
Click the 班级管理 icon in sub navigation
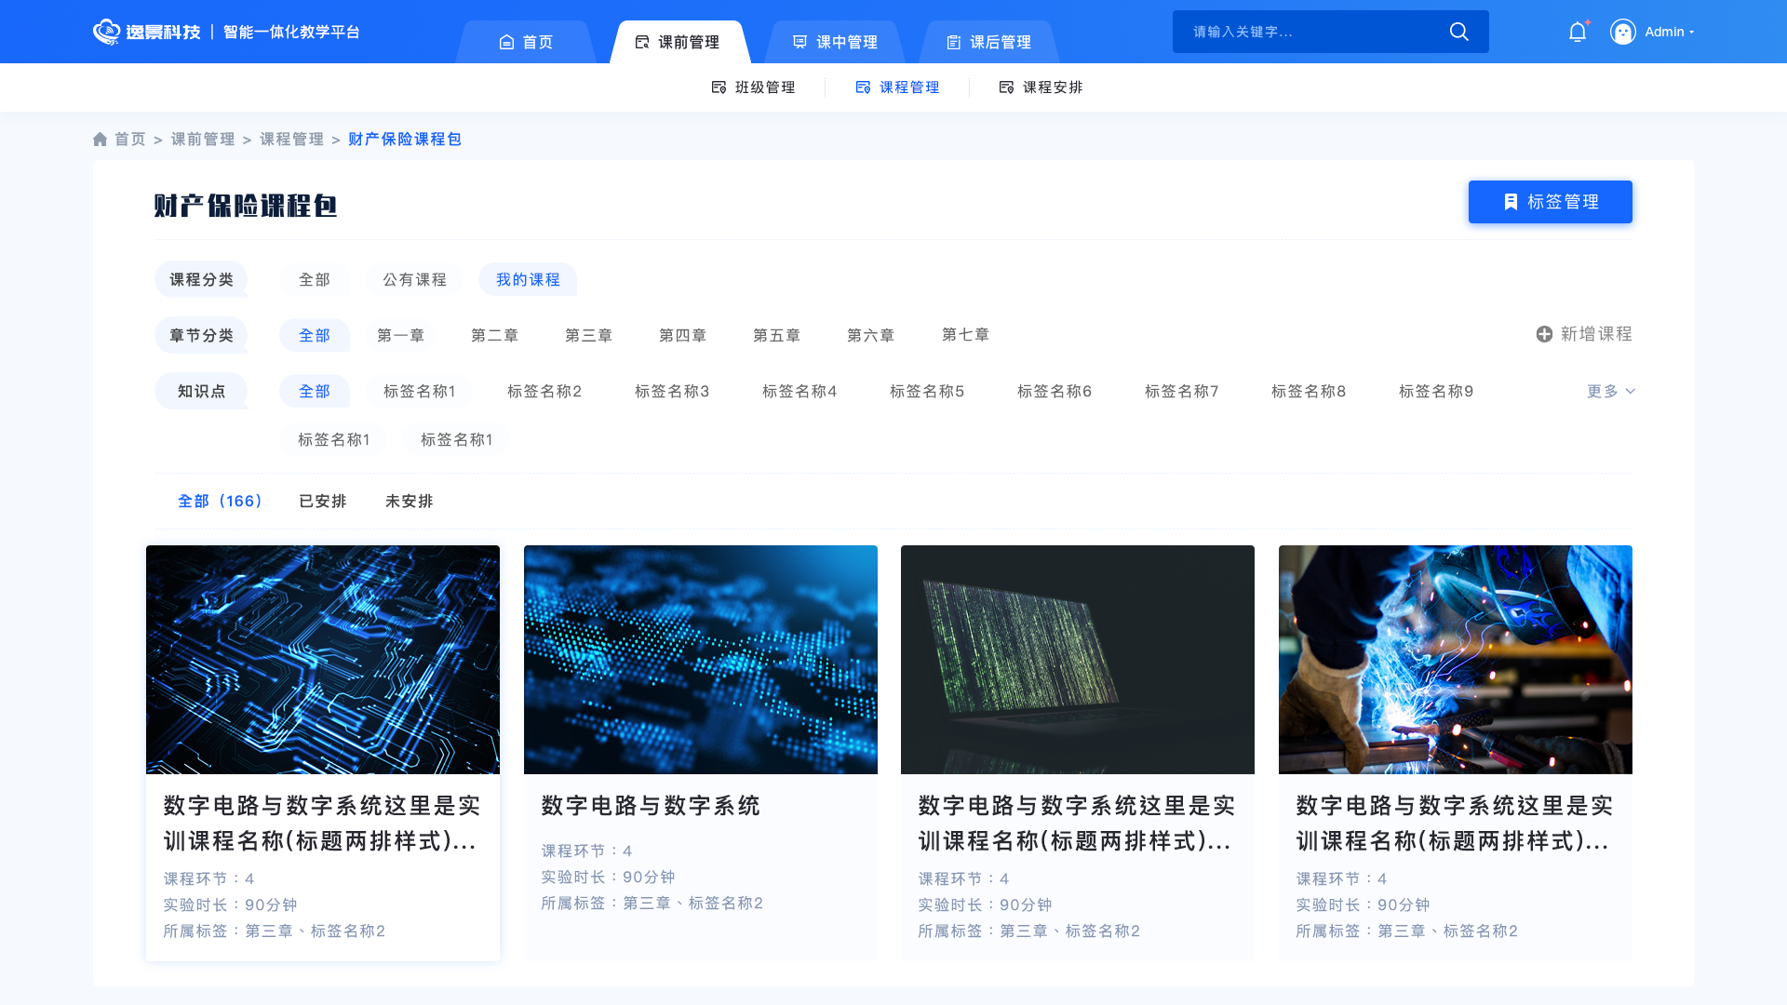(718, 87)
